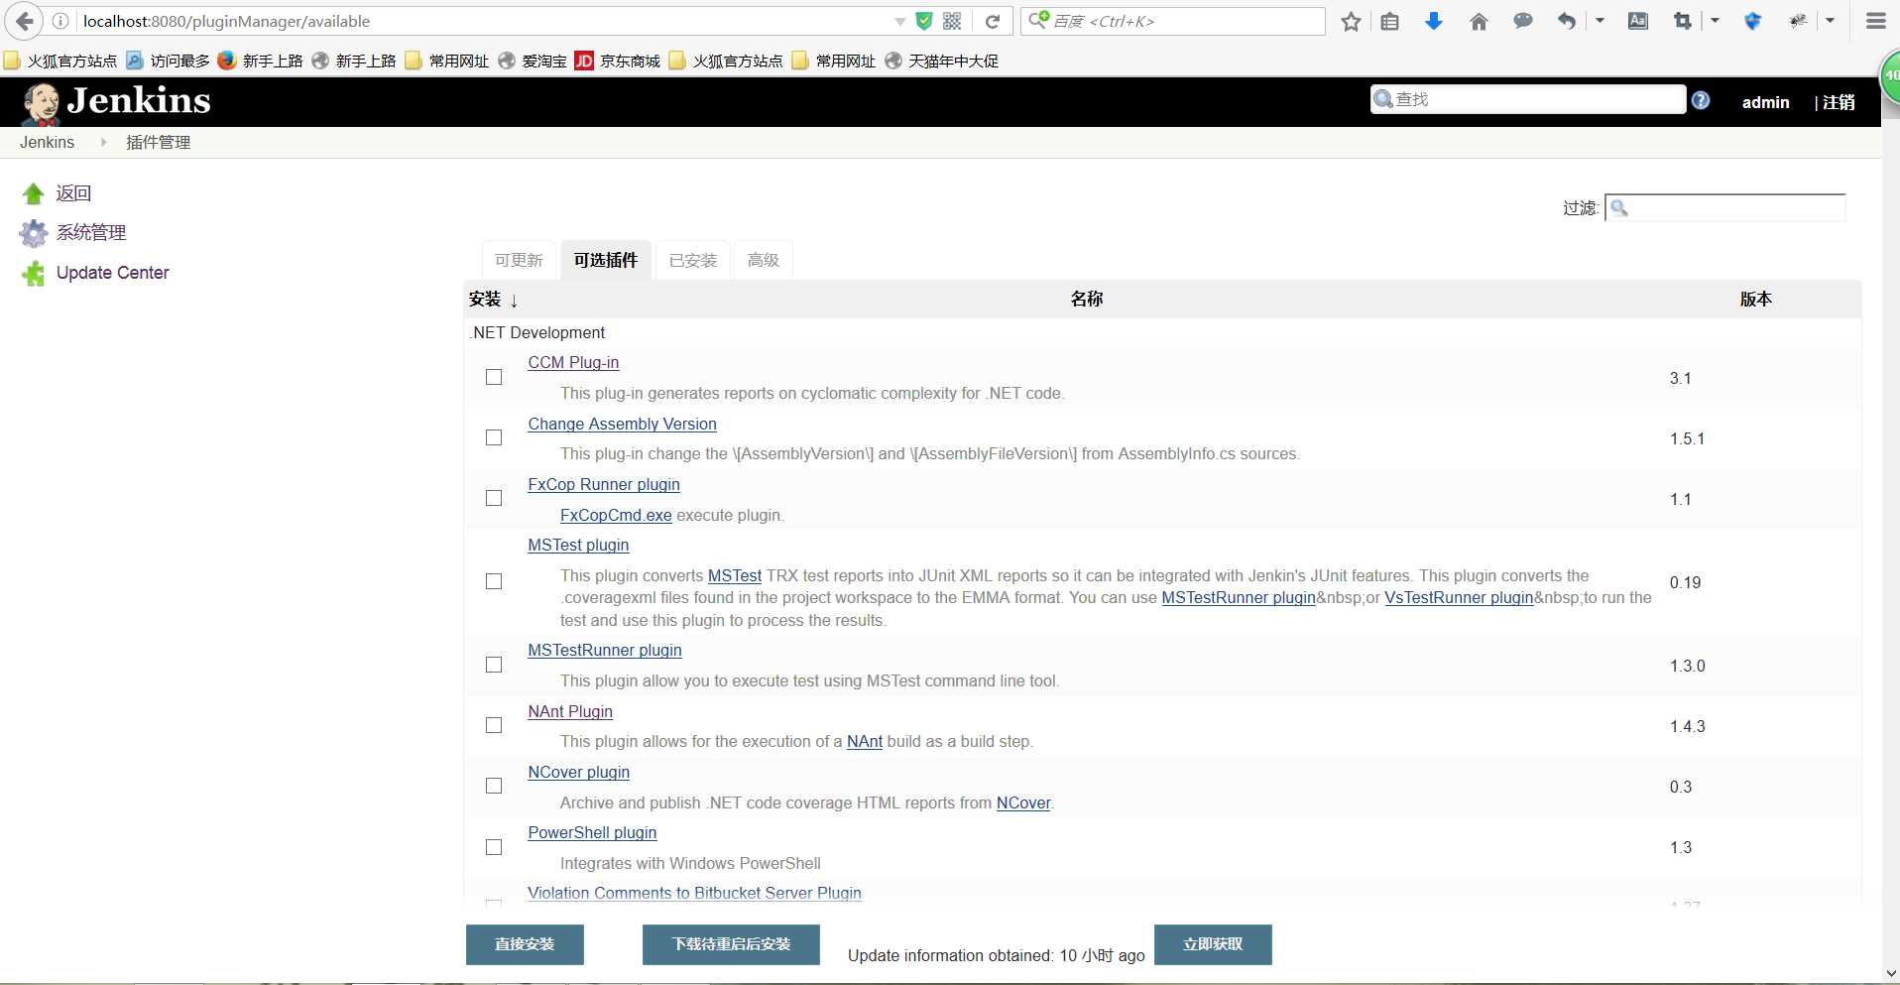
Task: Click the 注销 logout link
Action: 1839,102
